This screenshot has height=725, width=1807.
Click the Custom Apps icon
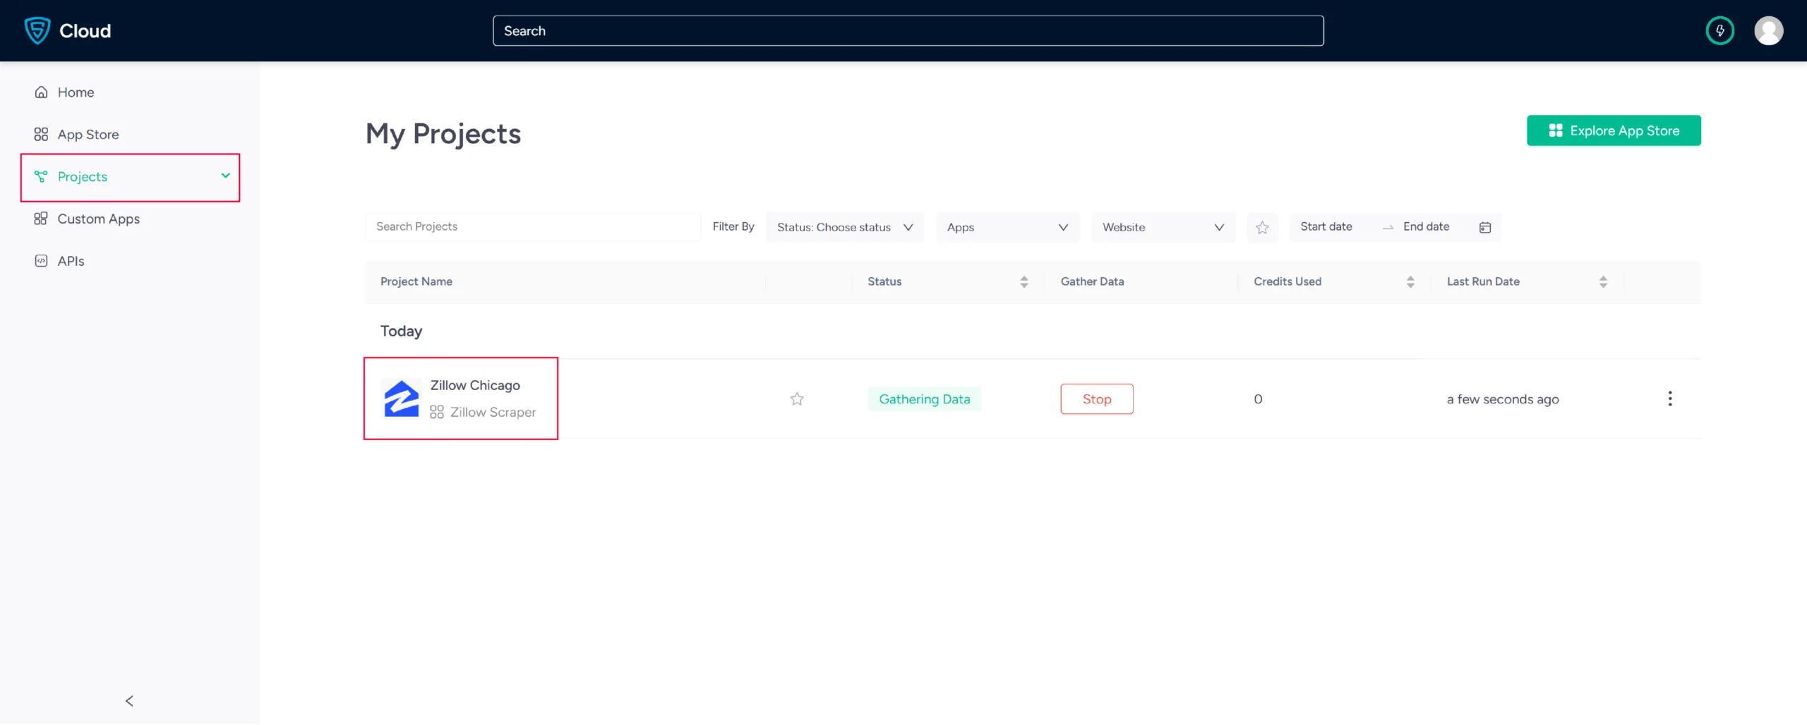42,219
